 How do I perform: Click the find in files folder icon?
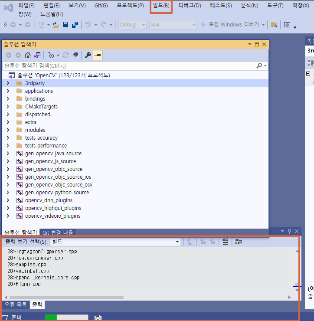pos(274,25)
